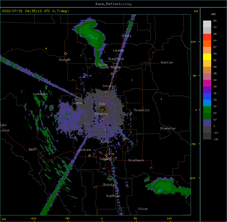The image size is (227, 222).
Task: Click the Banff label
Action: click(33, 149)
